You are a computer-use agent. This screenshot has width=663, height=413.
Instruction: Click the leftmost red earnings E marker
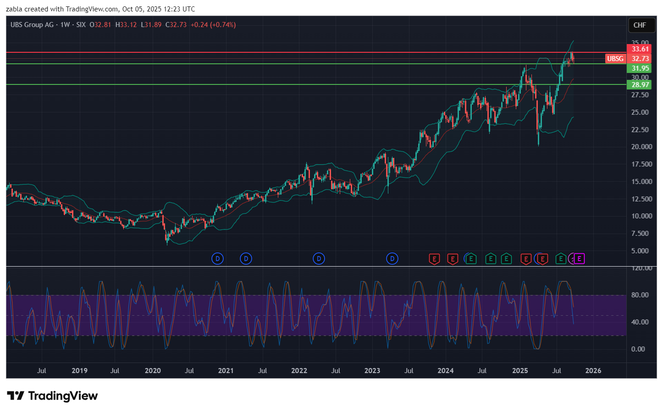tap(434, 259)
